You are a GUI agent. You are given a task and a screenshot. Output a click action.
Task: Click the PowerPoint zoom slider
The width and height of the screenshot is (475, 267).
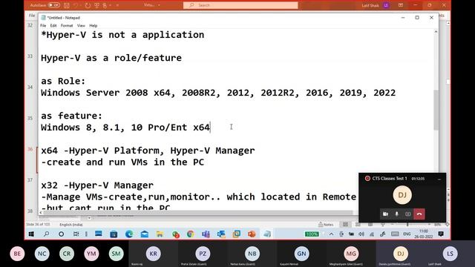point(407,224)
